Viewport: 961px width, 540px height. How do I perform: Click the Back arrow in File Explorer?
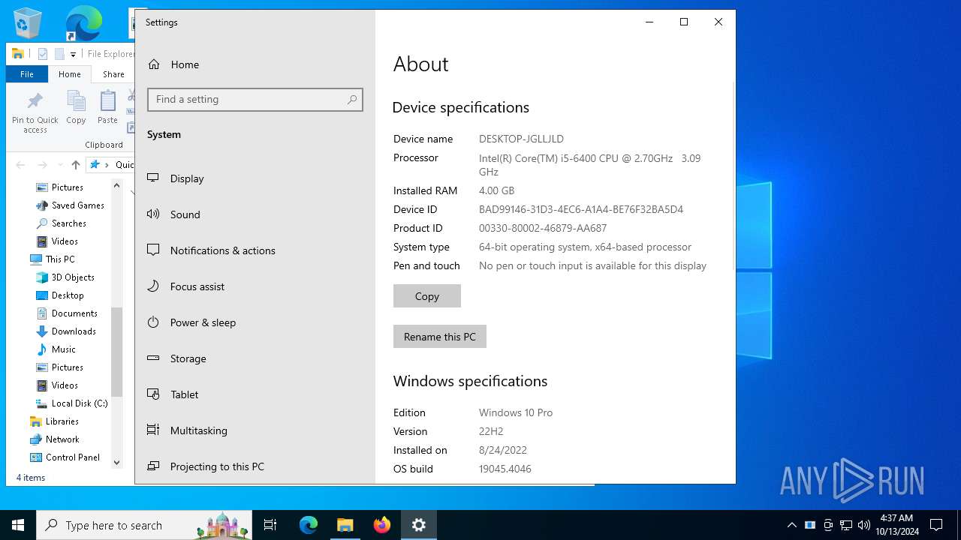21,165
